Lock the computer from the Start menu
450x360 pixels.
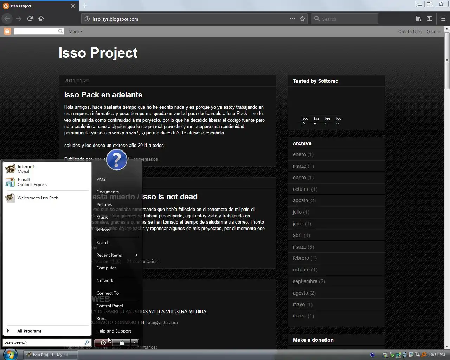tap(122, 343)
